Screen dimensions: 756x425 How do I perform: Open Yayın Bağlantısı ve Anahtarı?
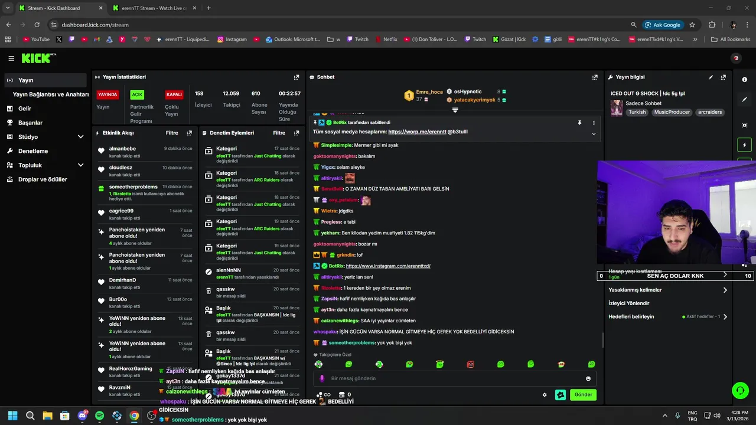pyautogui.click(x=51, y=94)
